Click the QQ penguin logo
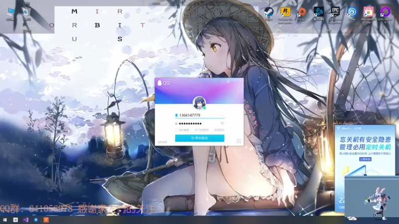The width and height of the screenshot is (399, 224). pyautogui.click(x=160, y=83)
